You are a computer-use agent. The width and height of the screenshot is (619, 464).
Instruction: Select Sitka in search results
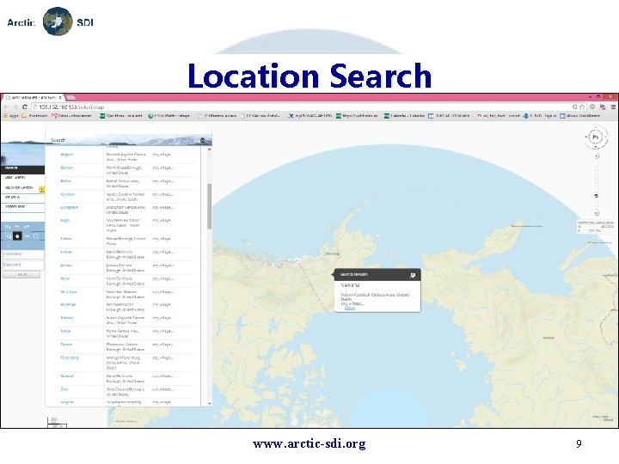[64, 389]
